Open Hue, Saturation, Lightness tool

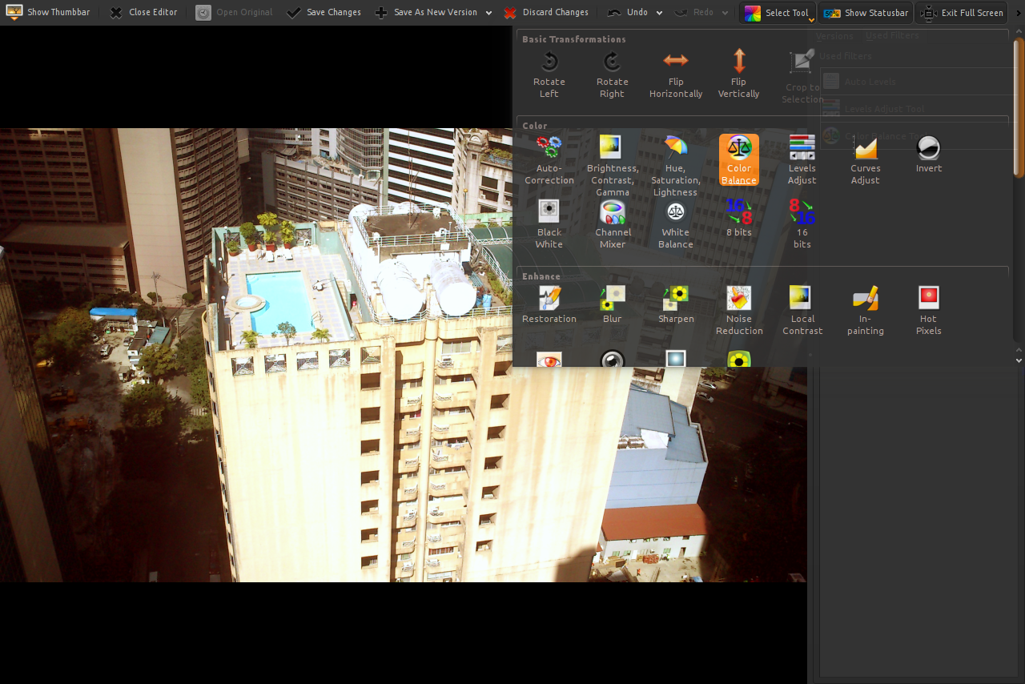point(676,166)
